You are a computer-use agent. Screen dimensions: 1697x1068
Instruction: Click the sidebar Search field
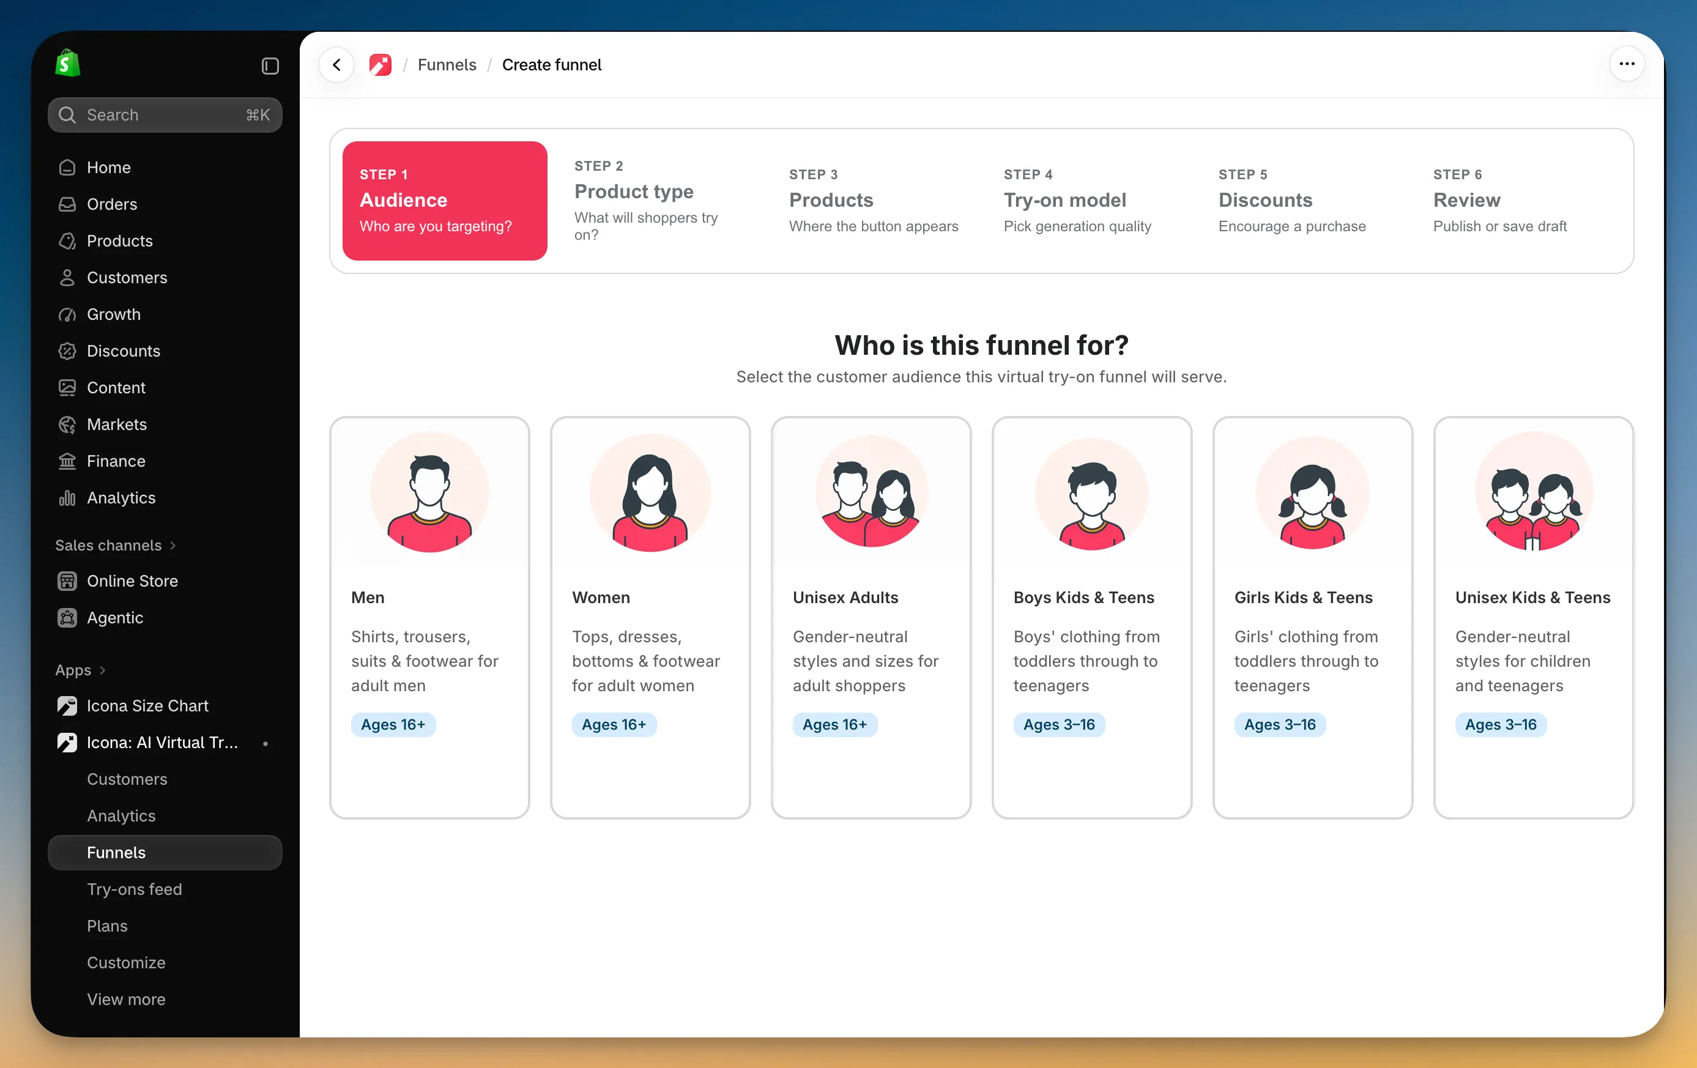165,115
